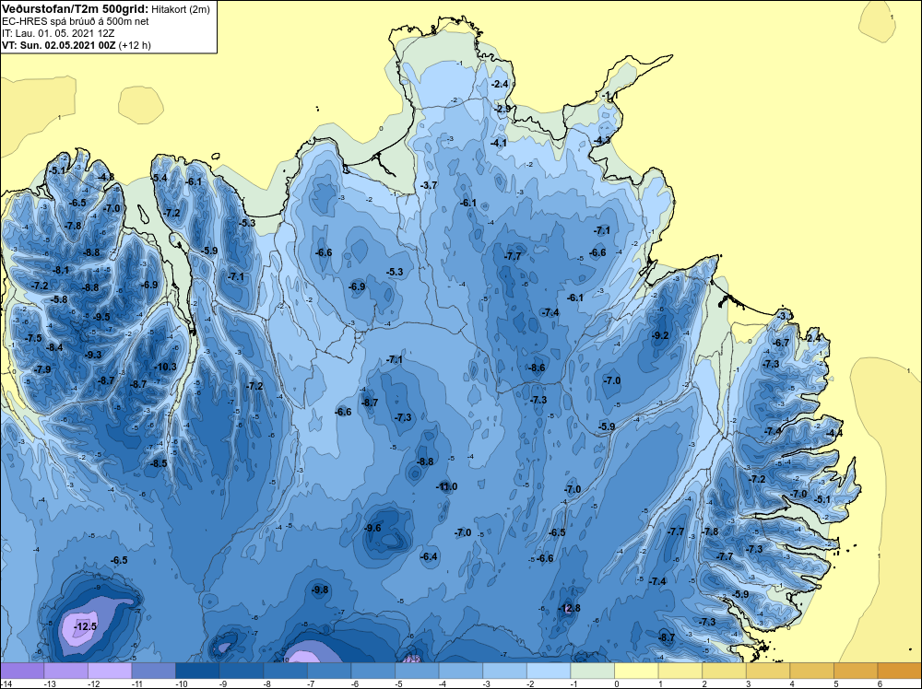Click the -8.6 temperature label
This screenshot has height=689, width=922.
pos(537,368)
